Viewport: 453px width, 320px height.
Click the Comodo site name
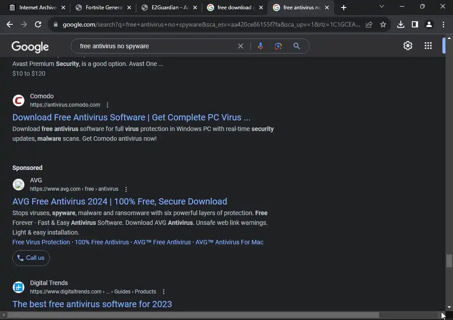[x=42, y=96]
